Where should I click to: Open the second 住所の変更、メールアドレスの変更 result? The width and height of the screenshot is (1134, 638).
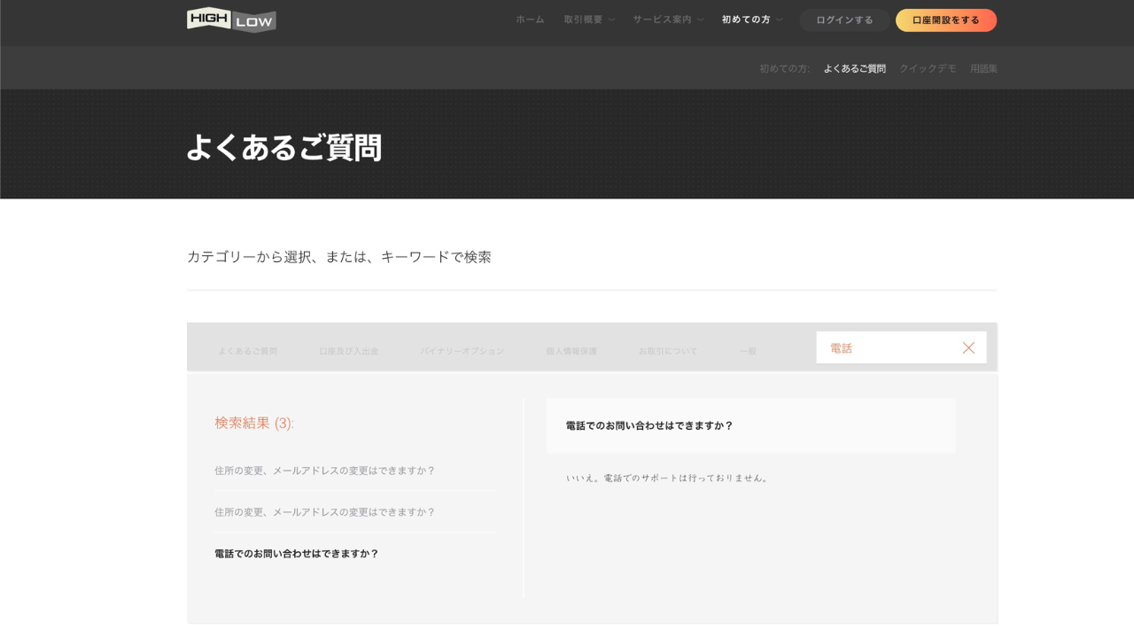coord(325,512)
